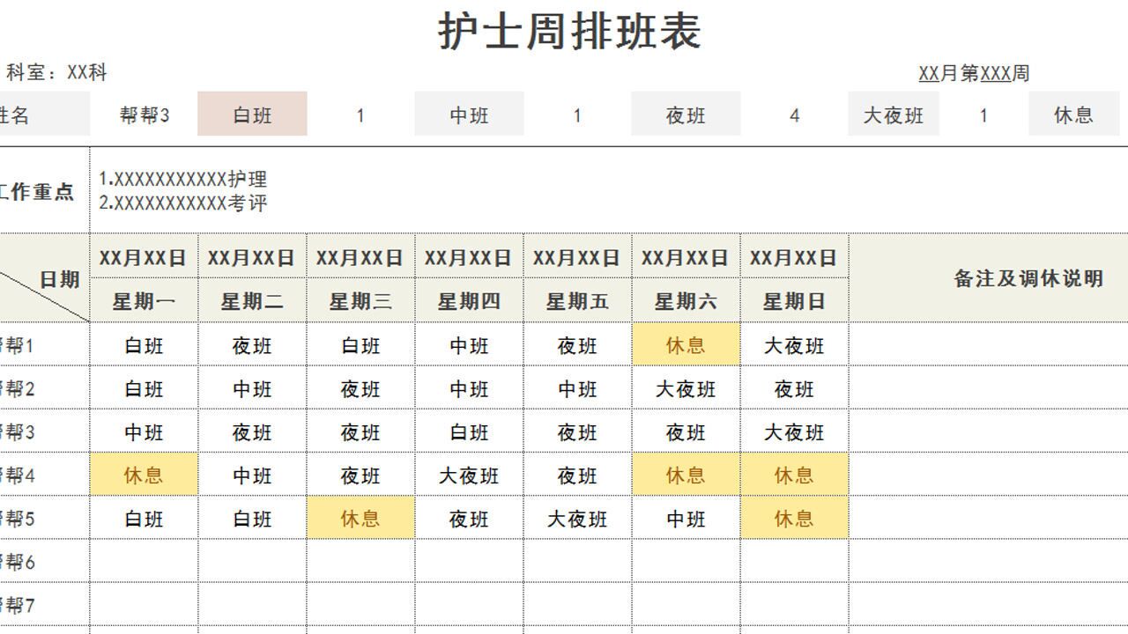The image size is (1128, 634).
Task: Select the 日期 diagonal header cell
Action: [x=44, y=278]
